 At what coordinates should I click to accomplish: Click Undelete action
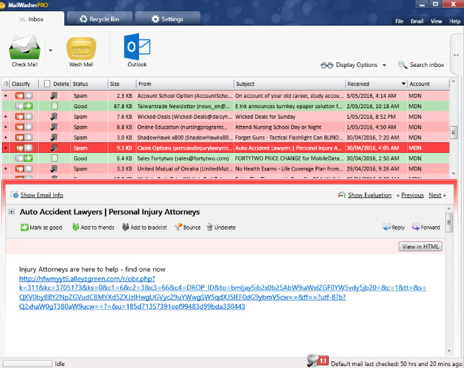[x=221, y=227]
